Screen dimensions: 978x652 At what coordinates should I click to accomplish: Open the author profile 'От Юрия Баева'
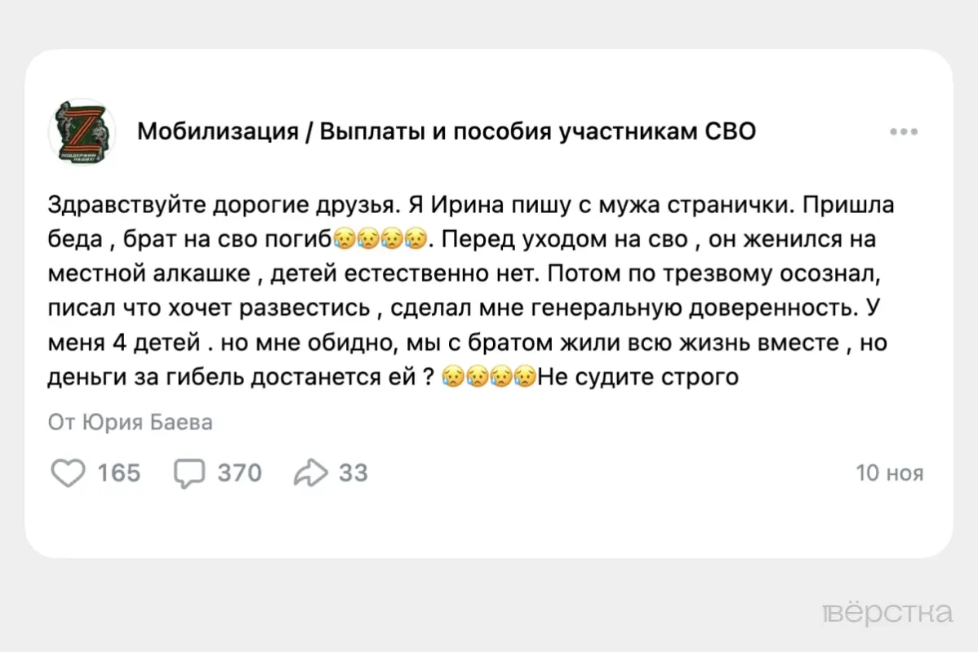pos(130,422)
